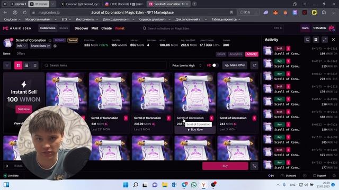Expand the Сервисы для покупок bookmarks folder

pos(155,20)
